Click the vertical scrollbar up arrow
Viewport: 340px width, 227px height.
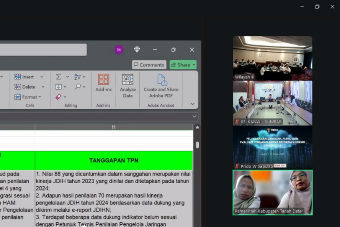(197, 127)
